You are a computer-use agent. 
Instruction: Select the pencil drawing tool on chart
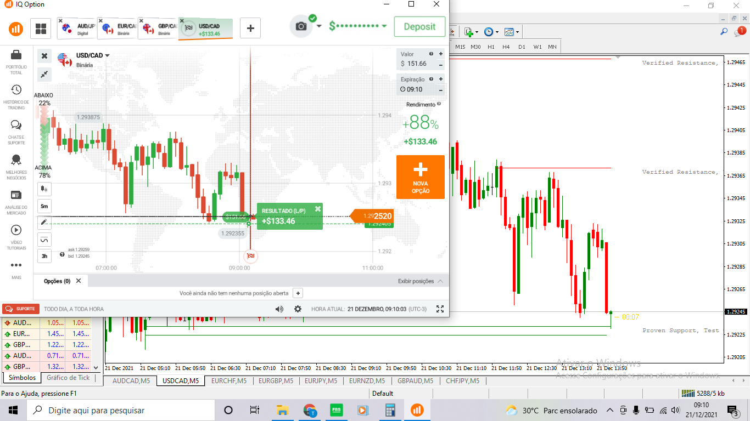click(x=44, y=223)
